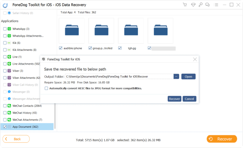The height and width of the screenshot is (148, 243).
Task: Click the Kik Attachments icon
Action: (x=9, y=50)
